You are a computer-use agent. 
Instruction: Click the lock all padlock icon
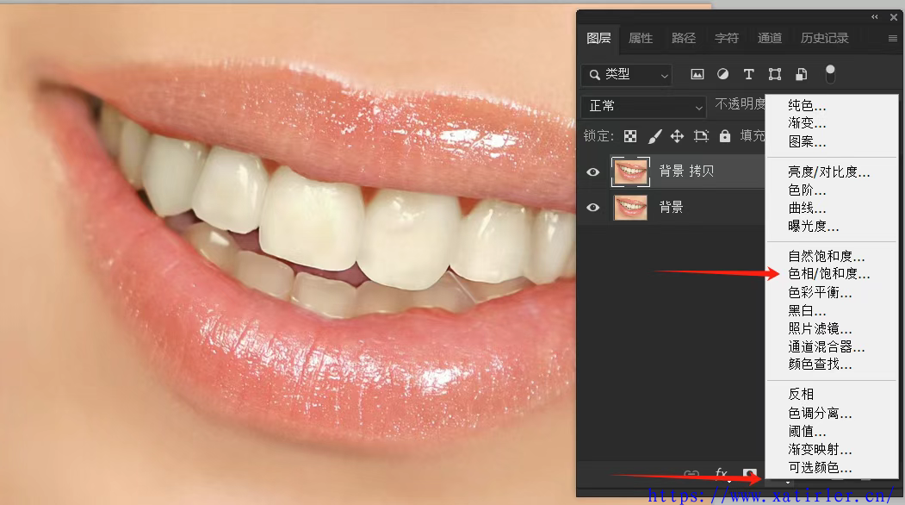[x=725, y=136]
